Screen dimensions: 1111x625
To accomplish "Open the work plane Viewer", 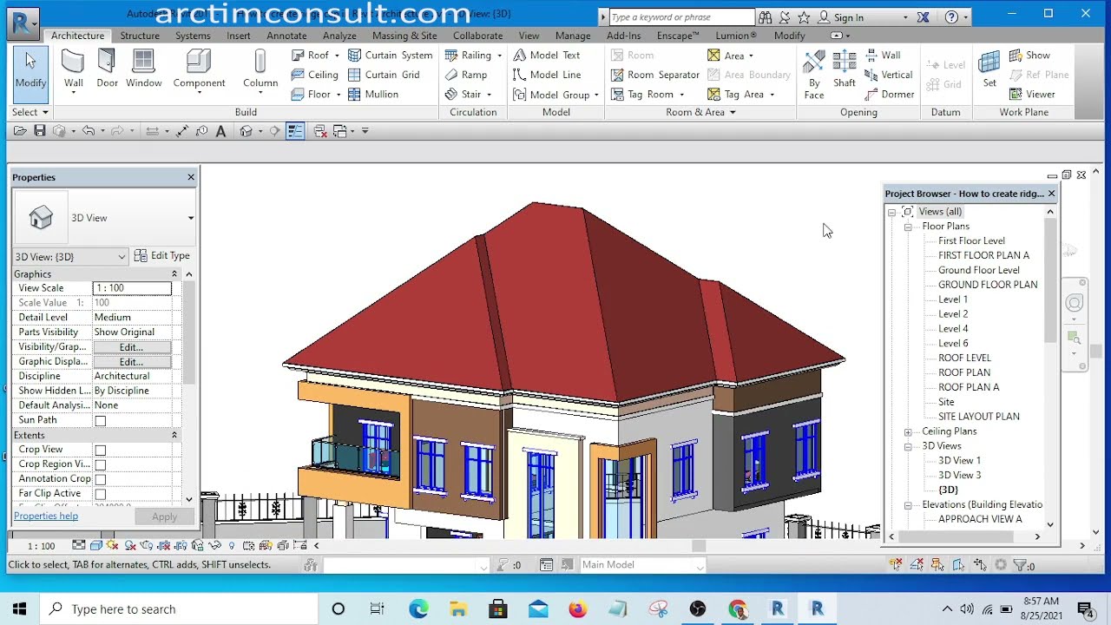I will (1031, 94).
